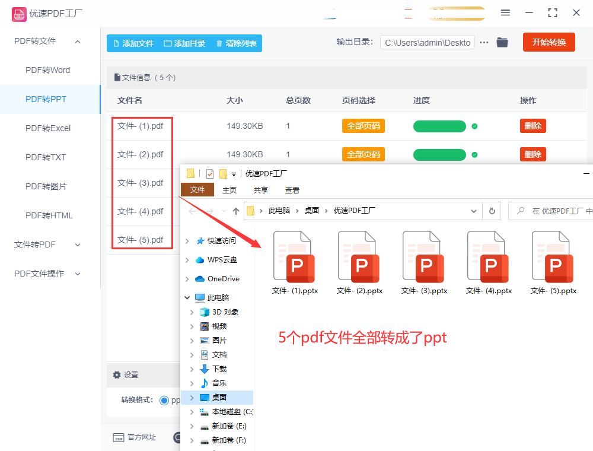Click the Explorer search box
593x451 pixels.
click(552, 211)
